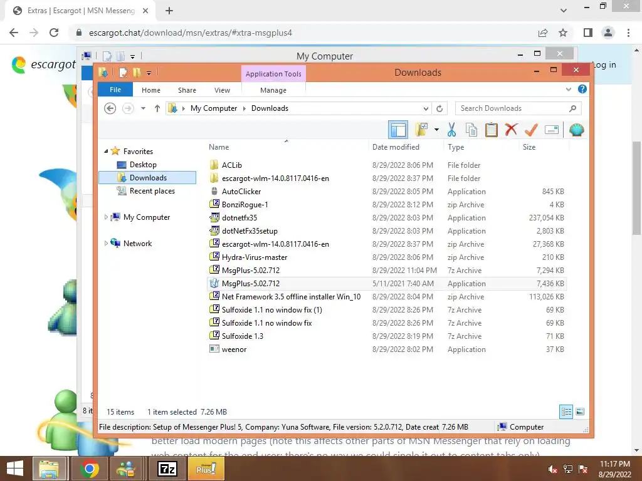
Task: Click Properties icon in Downloads title bar
Action: click(123, 73)
